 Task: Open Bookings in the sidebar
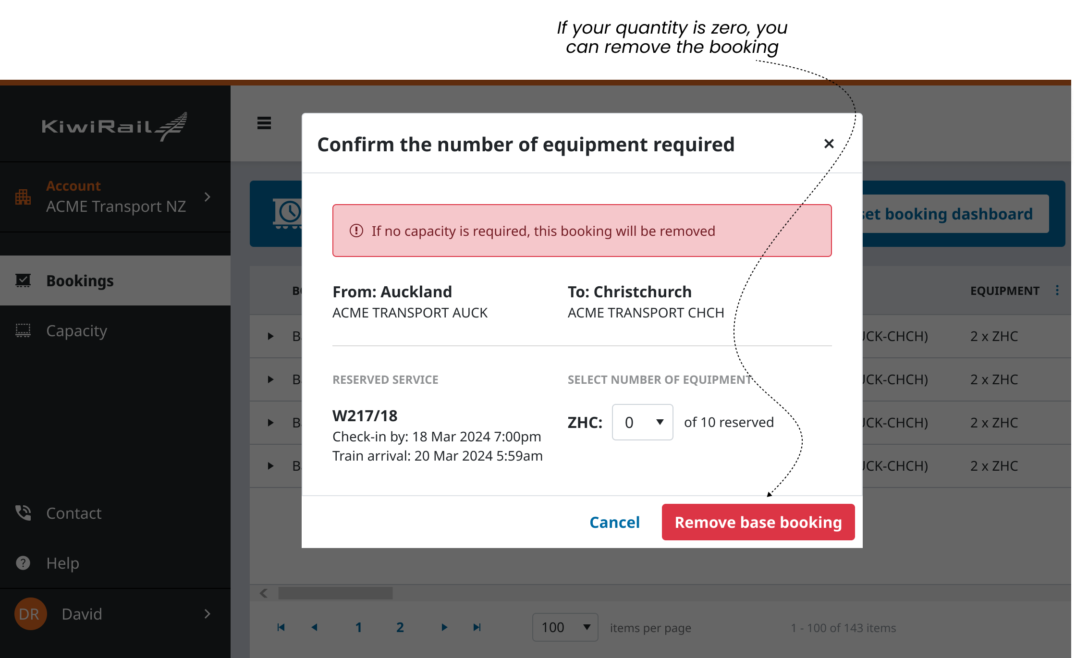click(80, 281)
